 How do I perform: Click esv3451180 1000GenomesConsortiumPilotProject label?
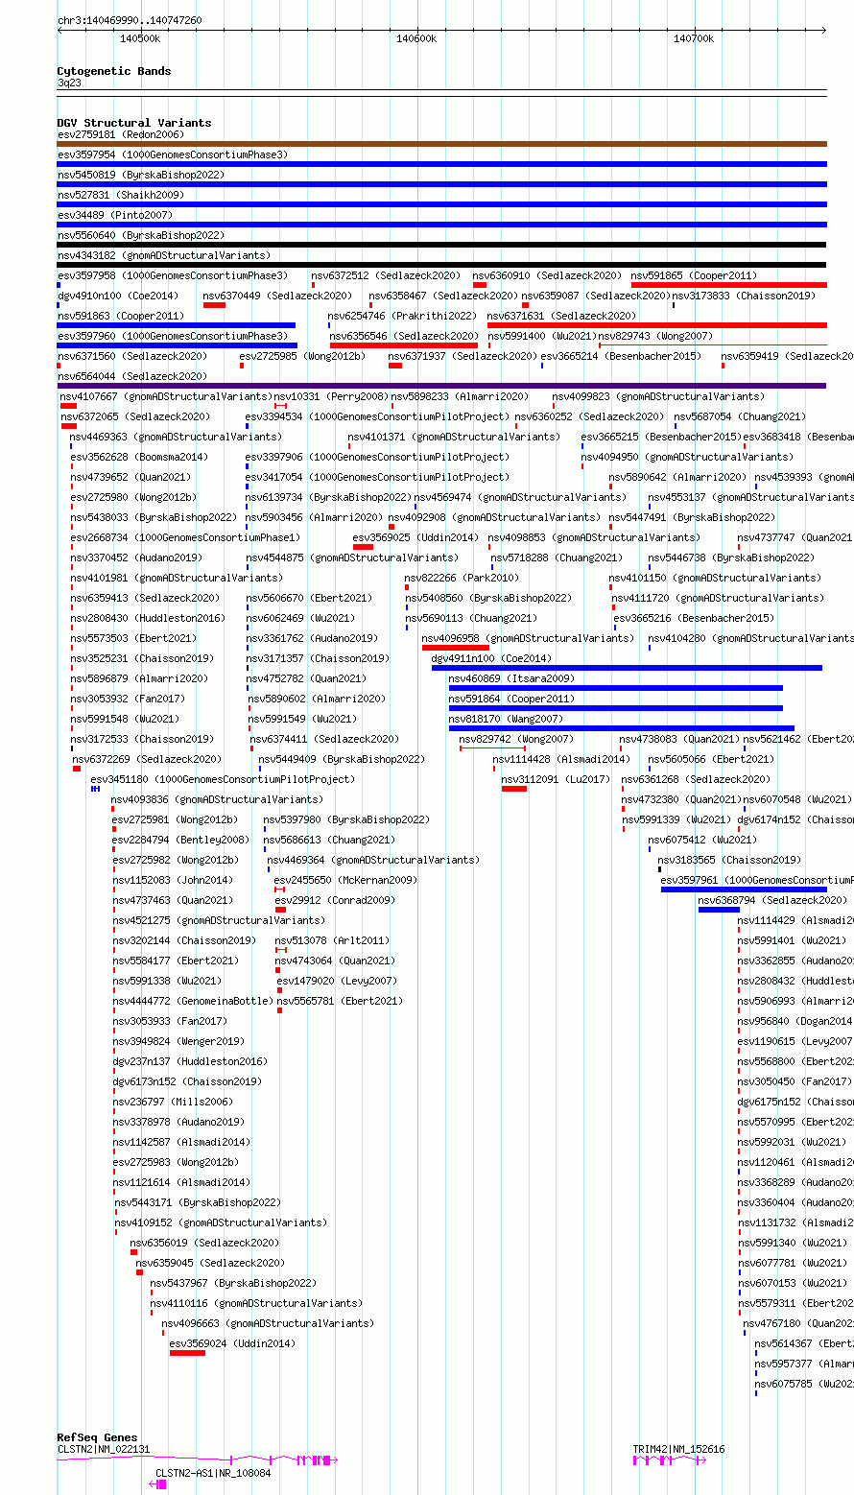coord(223,779)
